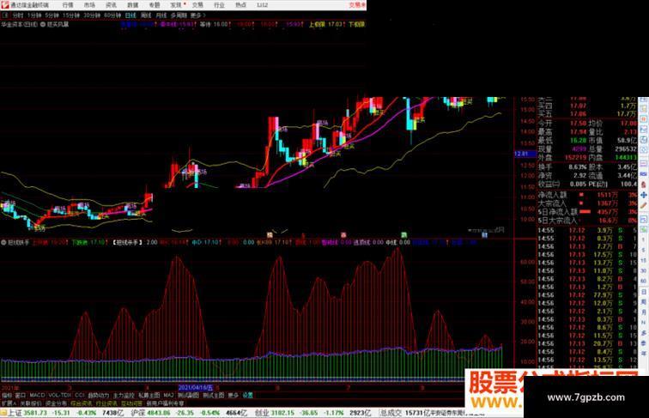This screenshot has width=649, height=418.
Task: Open the 市场 menu
Action: (89, 5)
